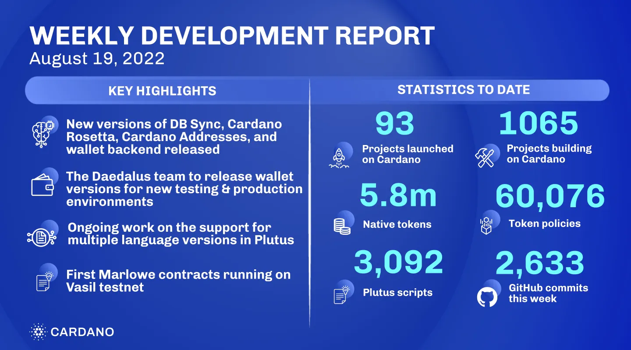The height and width of the screenshot is (350, 631).
Task: Click the number 93
Action: pyautogui.click(x=395, y=123)
